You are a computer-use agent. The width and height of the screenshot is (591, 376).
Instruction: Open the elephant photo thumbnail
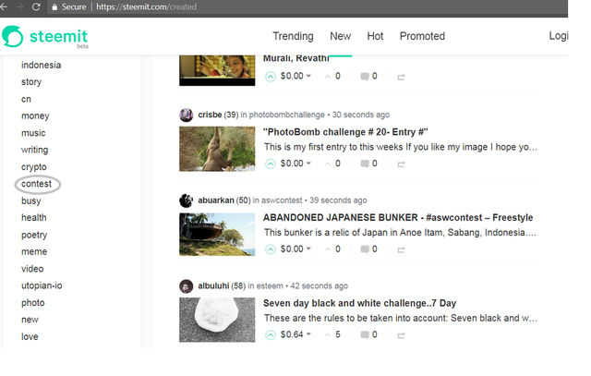point(217,149)
